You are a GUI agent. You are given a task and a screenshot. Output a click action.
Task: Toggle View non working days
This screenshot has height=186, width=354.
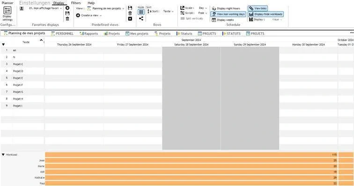coord(228,14)
